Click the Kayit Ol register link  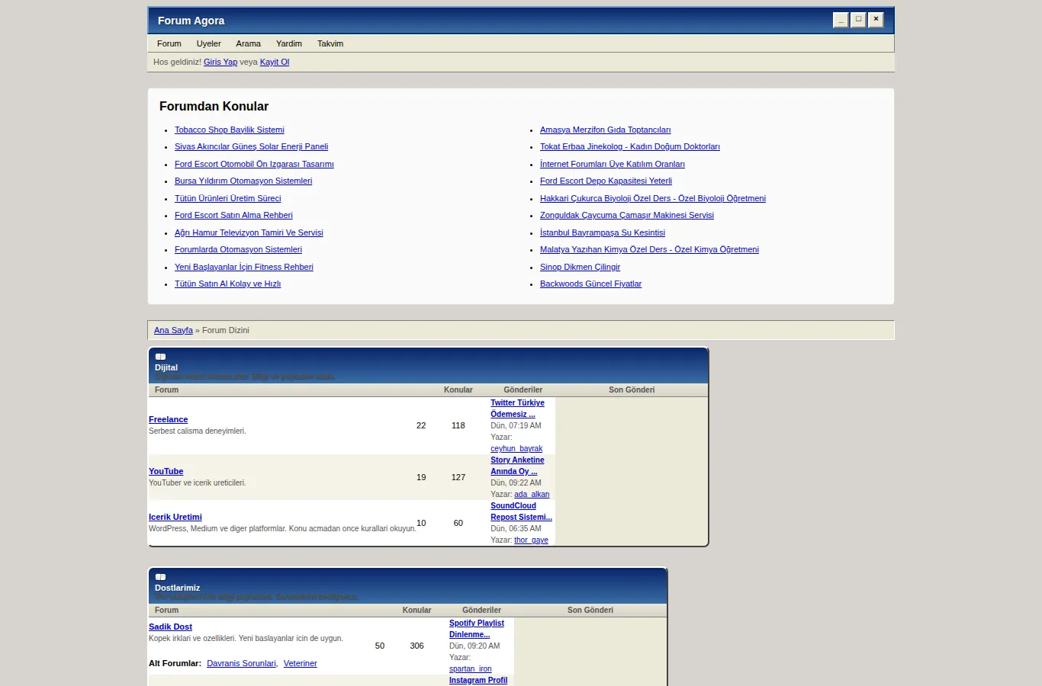coord(275,62)
